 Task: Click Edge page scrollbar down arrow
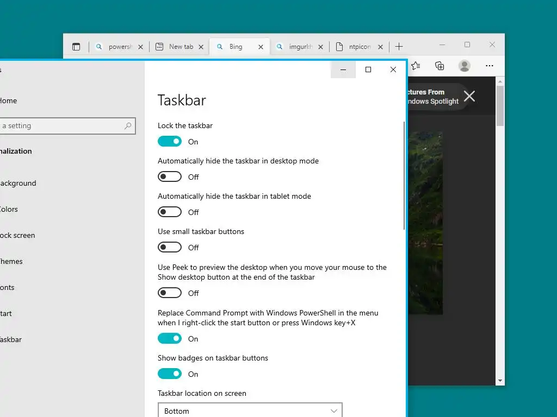500,381
